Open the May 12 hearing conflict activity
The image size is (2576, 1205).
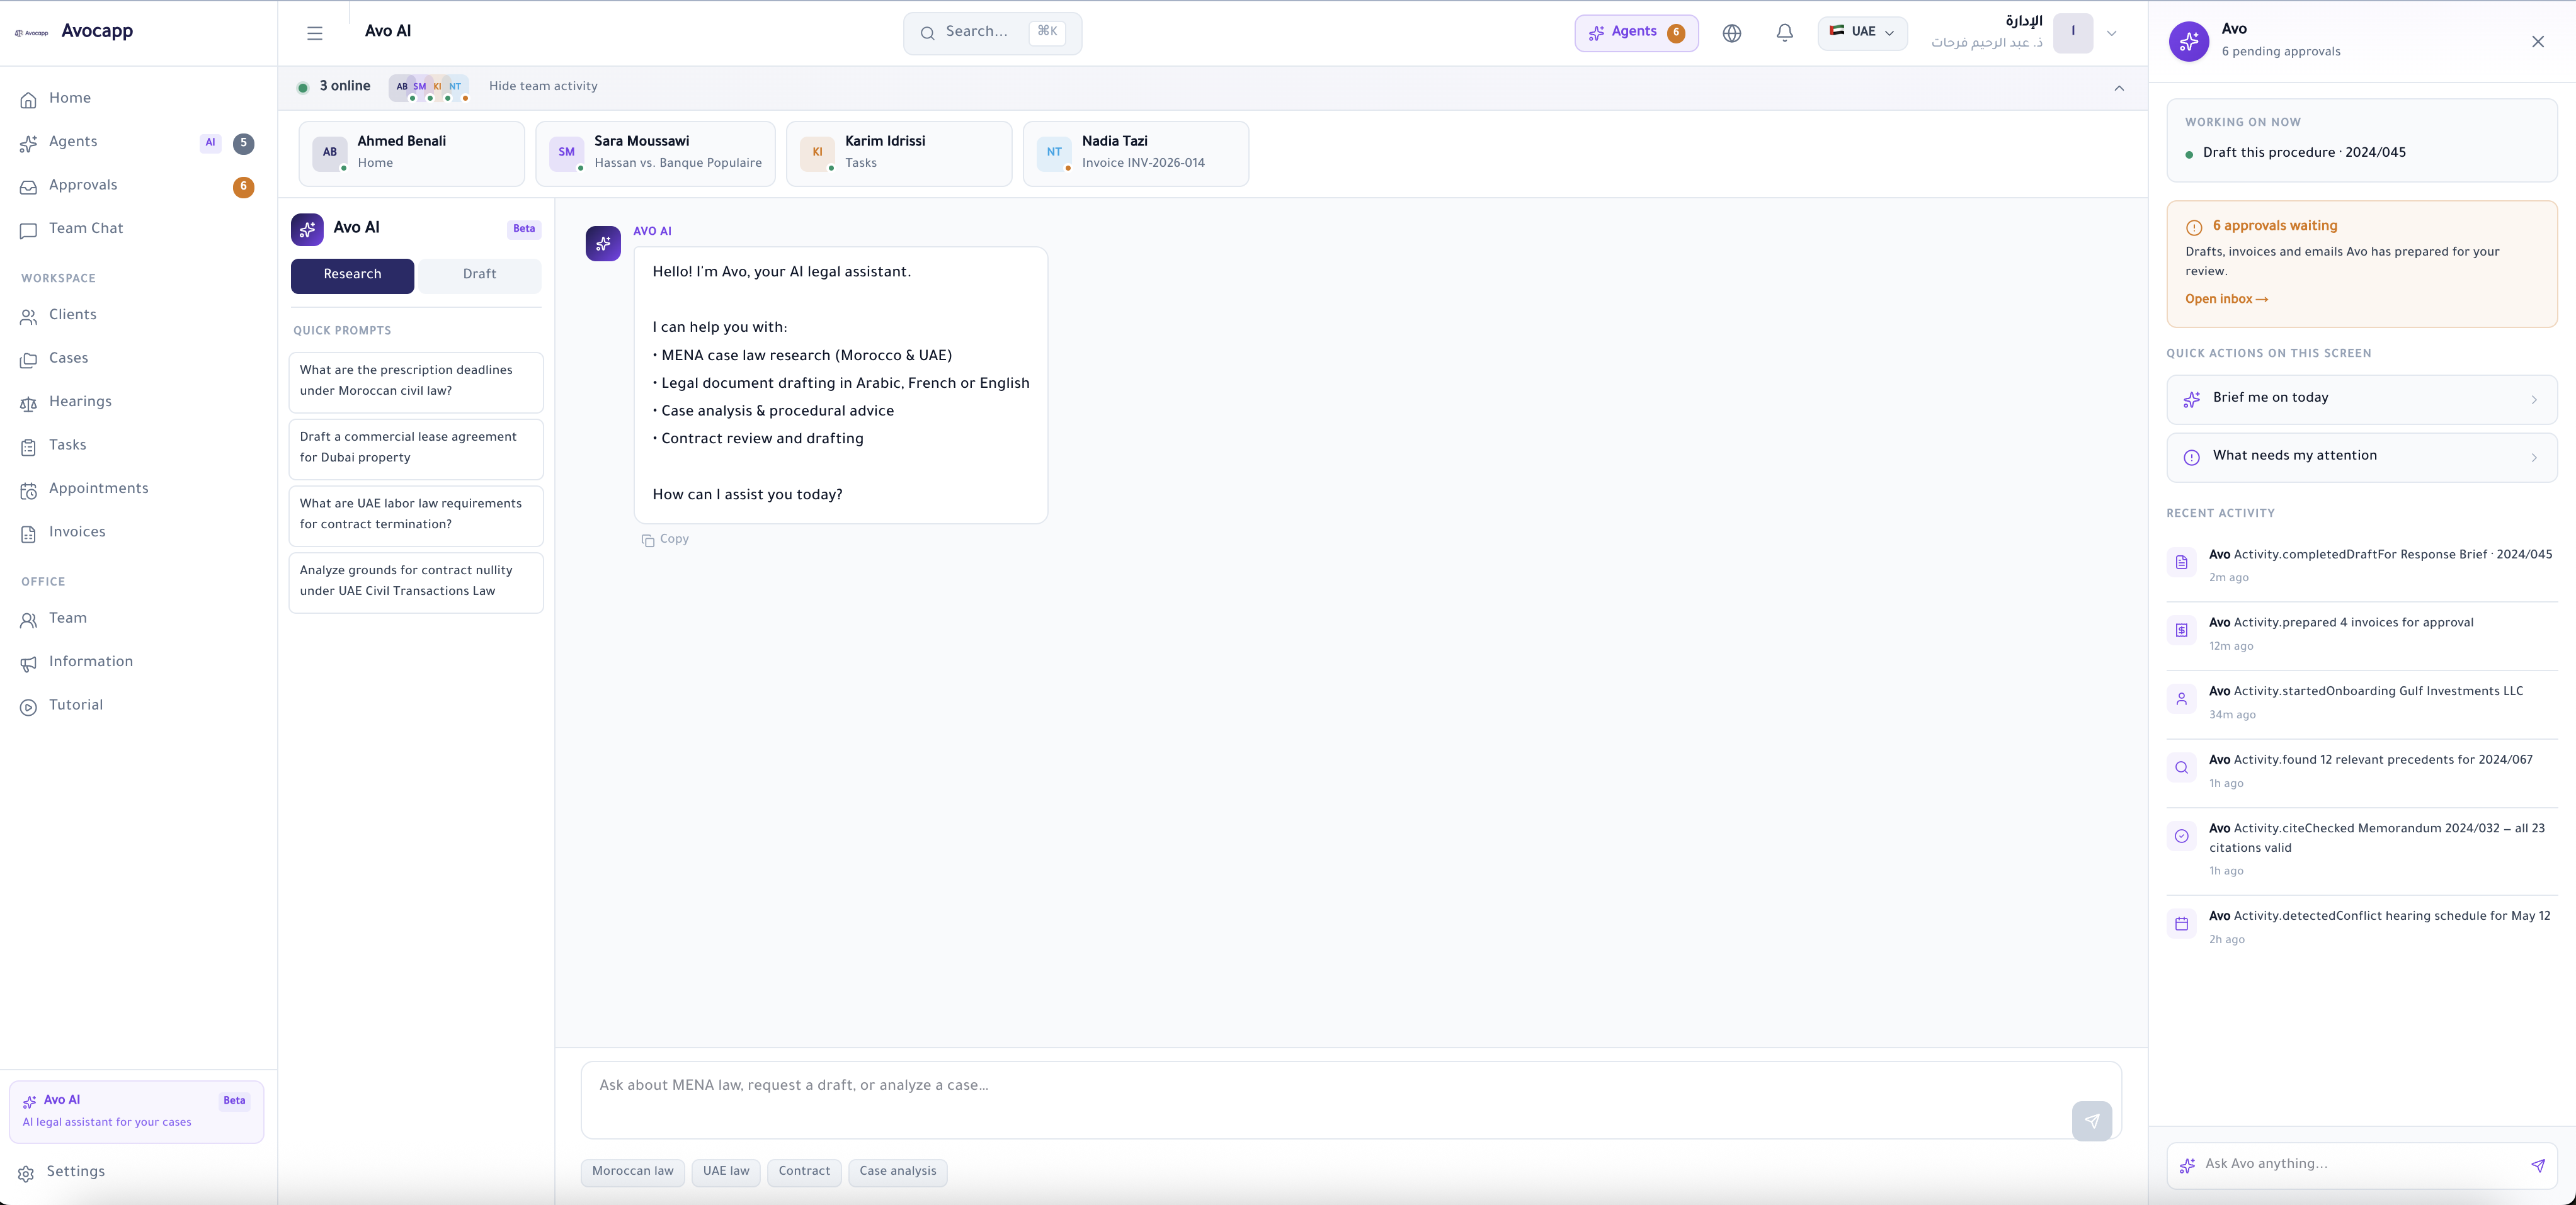[x=2361, y=929]
